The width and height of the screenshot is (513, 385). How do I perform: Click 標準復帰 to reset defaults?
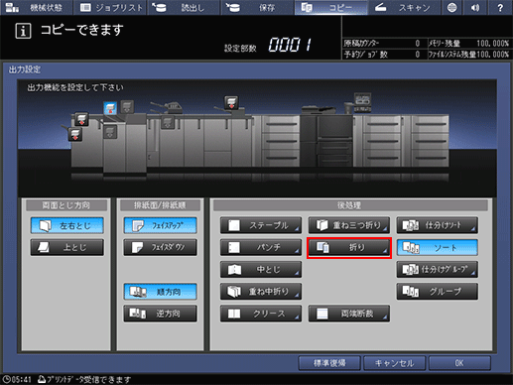329,363
